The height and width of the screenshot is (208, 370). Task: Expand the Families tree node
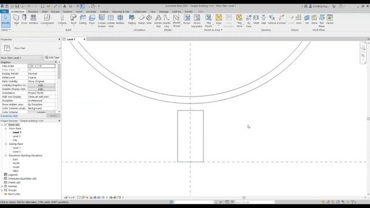pyautogui.click(x=2, y=186)
